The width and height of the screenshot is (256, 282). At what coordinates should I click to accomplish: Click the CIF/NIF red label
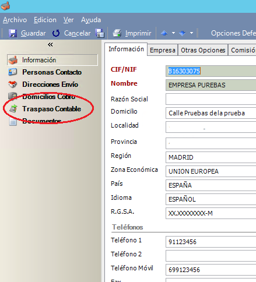(x=124, y=69)
